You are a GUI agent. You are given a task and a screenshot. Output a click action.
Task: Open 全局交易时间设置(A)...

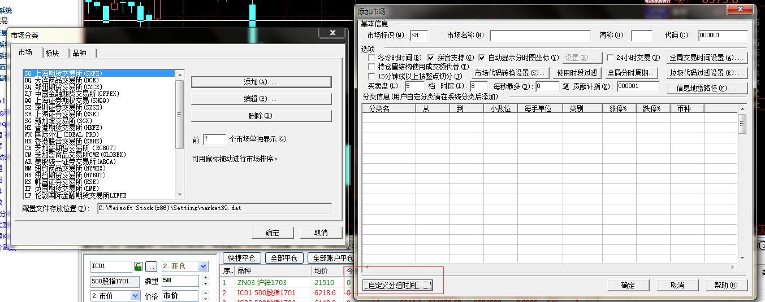coord(708,58)
